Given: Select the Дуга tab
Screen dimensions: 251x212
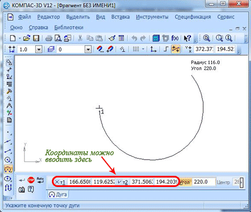Looking at the screenshot, I should pyautogui.click(x=58, y=194).
